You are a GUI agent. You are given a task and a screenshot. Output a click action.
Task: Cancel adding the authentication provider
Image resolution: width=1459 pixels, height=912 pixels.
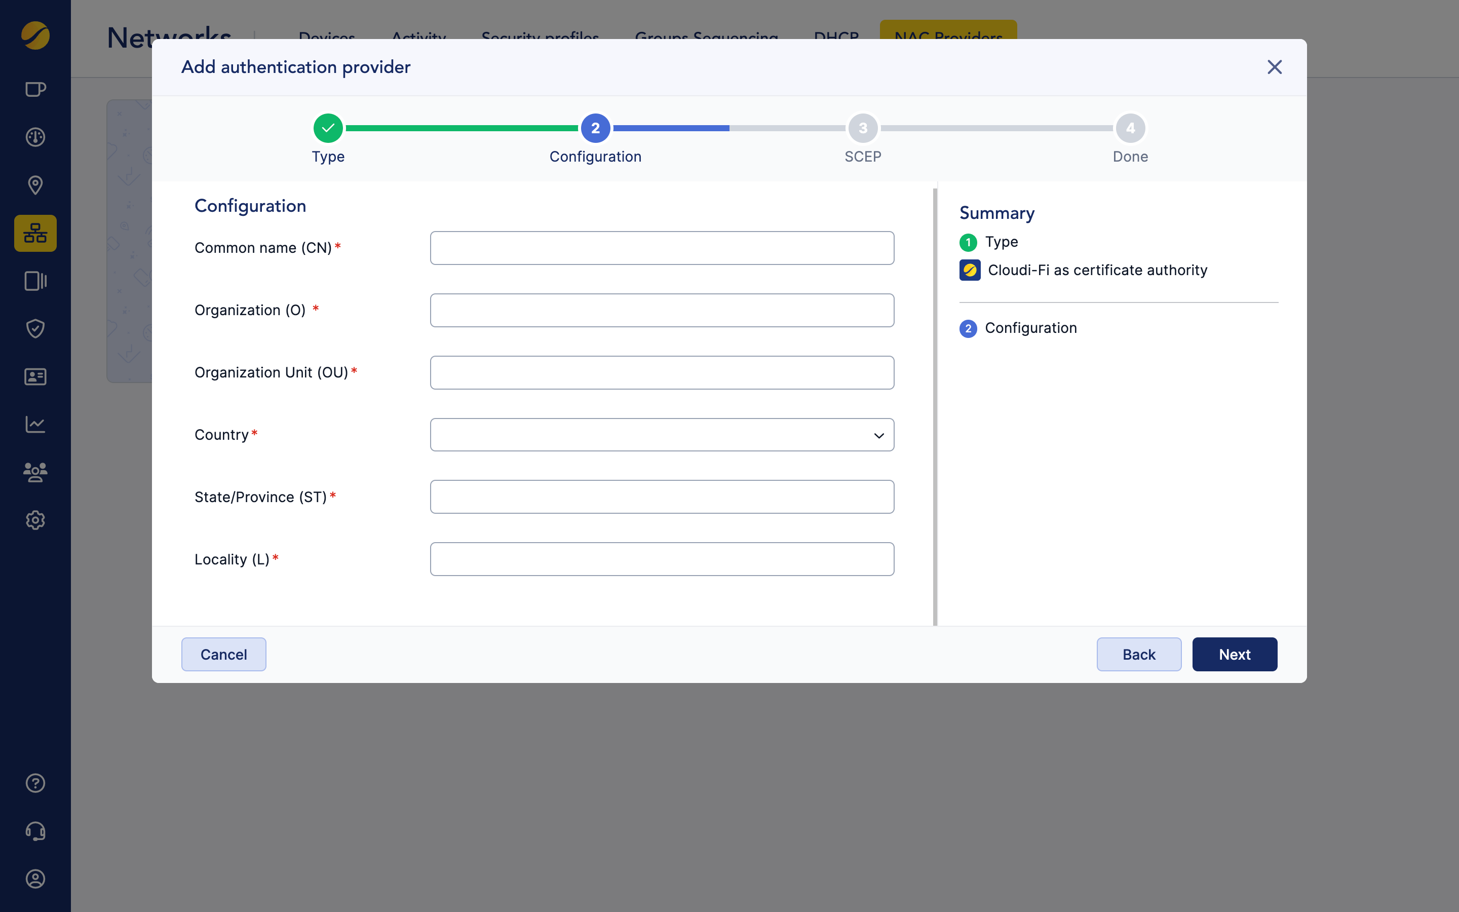click(x=224, y=655)
